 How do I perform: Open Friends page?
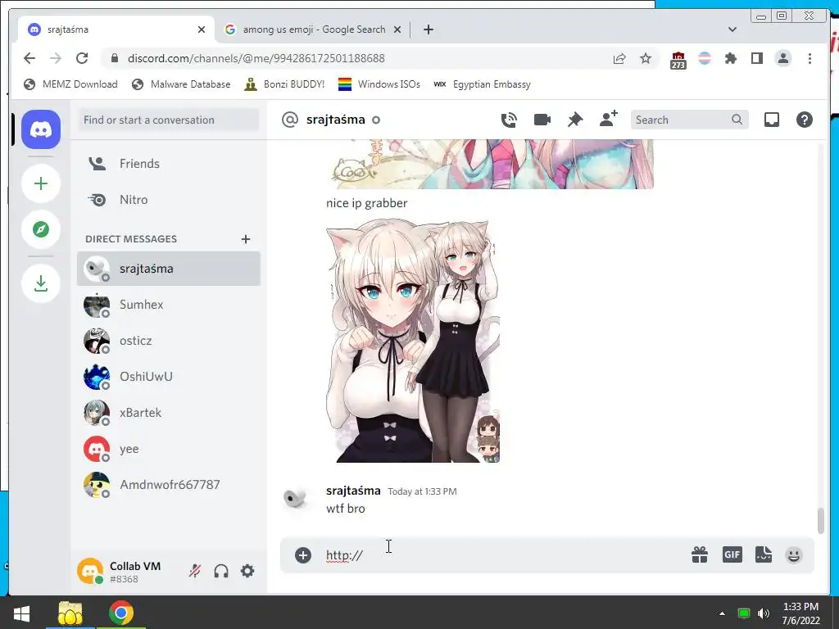(169, 164)
